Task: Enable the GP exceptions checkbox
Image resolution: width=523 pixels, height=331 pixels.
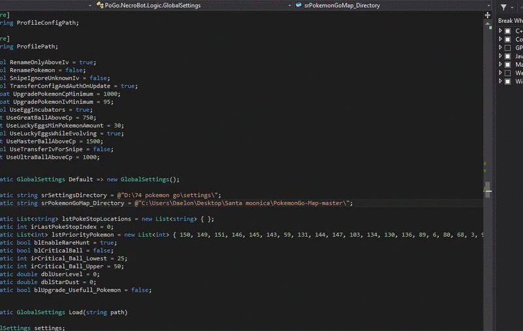Action: [x=508, y=48]
